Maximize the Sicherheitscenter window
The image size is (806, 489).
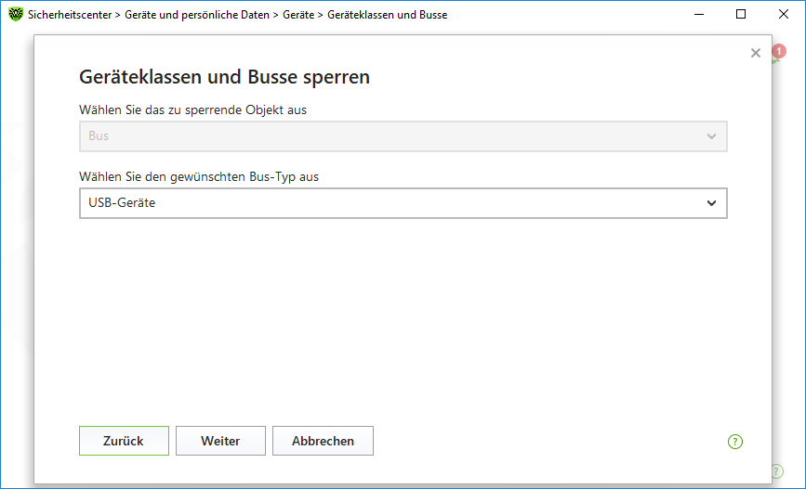click(x=741, y=14)
